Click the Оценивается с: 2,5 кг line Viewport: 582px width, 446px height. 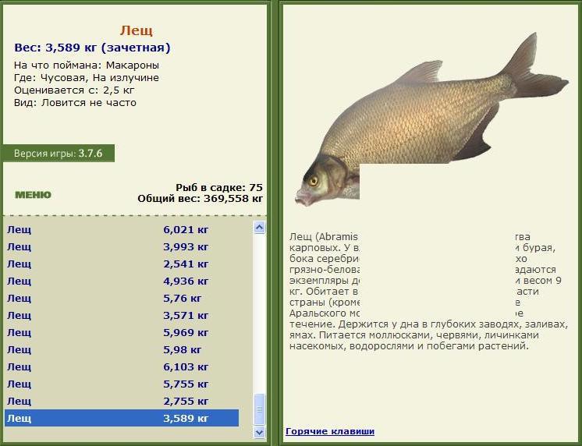[74, 90]
